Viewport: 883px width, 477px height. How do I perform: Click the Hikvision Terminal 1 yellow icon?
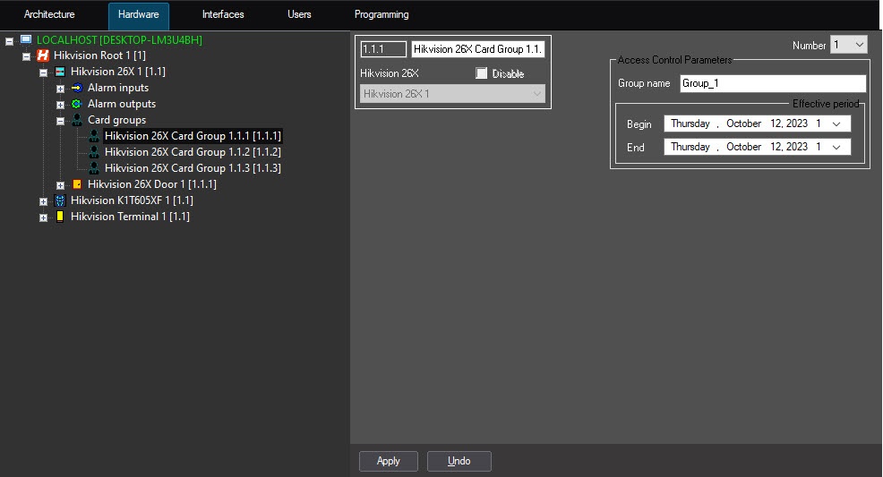[60, 217]
